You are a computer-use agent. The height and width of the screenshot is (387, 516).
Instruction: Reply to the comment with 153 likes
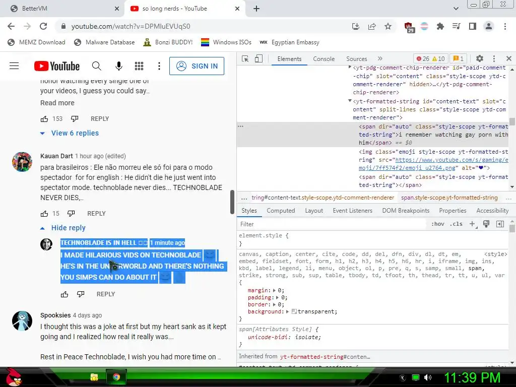[x=100, y=119]
